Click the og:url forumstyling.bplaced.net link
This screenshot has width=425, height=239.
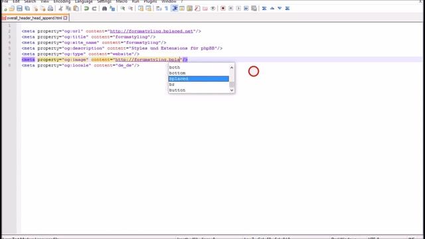coord(151,31)
